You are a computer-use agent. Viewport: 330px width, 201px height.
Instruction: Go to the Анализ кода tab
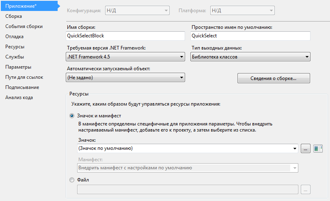coord(19,97)
